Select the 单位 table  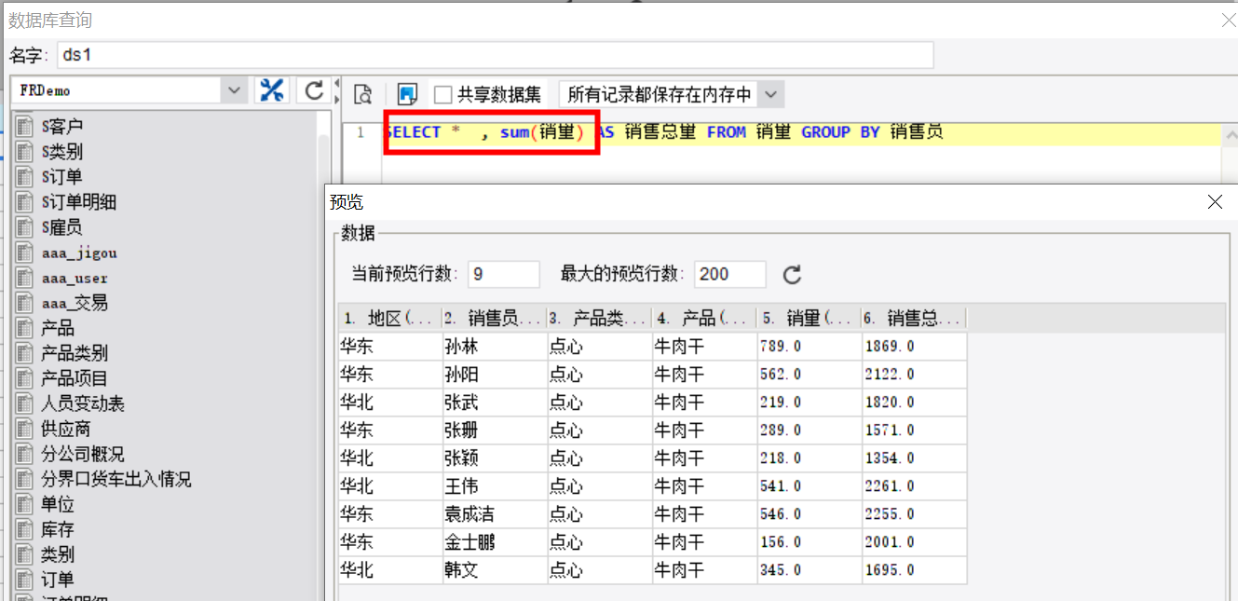57,504
